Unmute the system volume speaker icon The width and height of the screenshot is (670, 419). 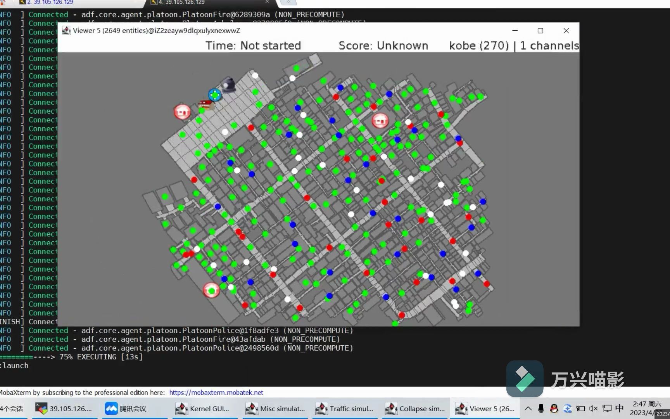point(593,409)
